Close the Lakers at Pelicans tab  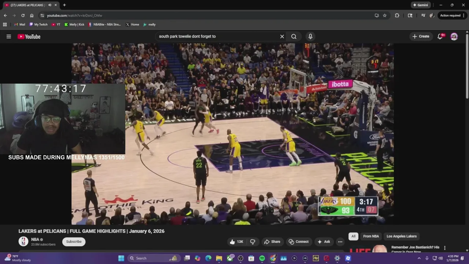[56, 5]
